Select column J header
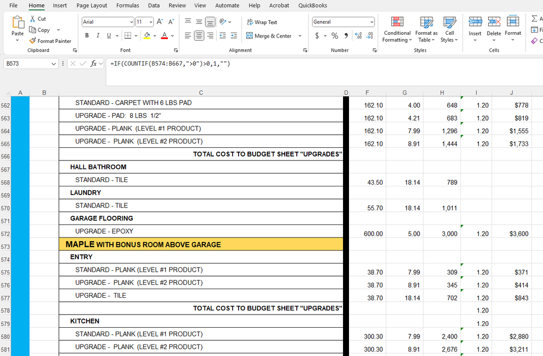This screenshot has height=356, width=543. click(x=511, y=92)
